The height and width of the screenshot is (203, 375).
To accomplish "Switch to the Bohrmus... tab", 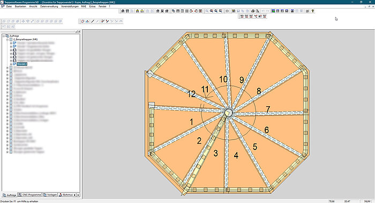I will 66,195.
